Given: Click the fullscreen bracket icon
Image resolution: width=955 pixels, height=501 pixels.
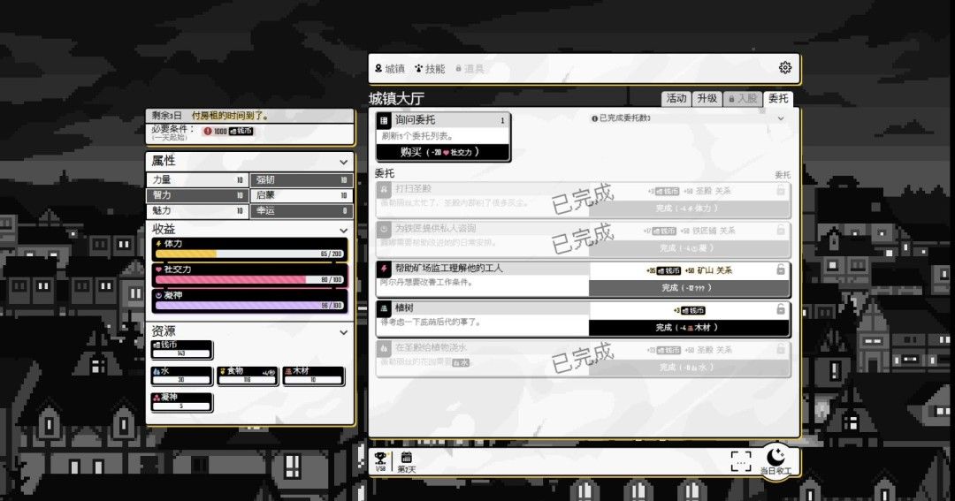Looking at the screenshot, I should click(740, 461).
